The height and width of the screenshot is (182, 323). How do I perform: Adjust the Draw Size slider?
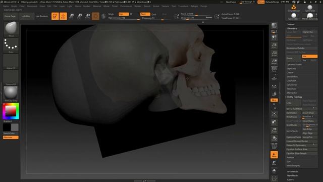click(x=196, y=18)
